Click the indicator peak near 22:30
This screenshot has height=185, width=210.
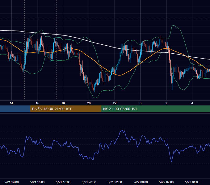(122, 130)
